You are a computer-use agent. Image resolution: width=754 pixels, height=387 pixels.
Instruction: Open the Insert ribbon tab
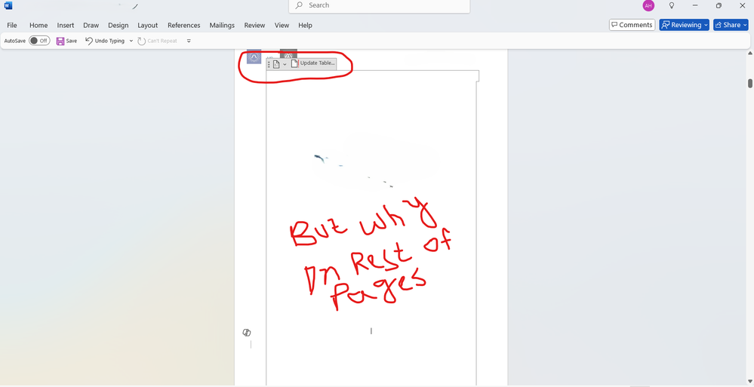[x=66, y=25]
